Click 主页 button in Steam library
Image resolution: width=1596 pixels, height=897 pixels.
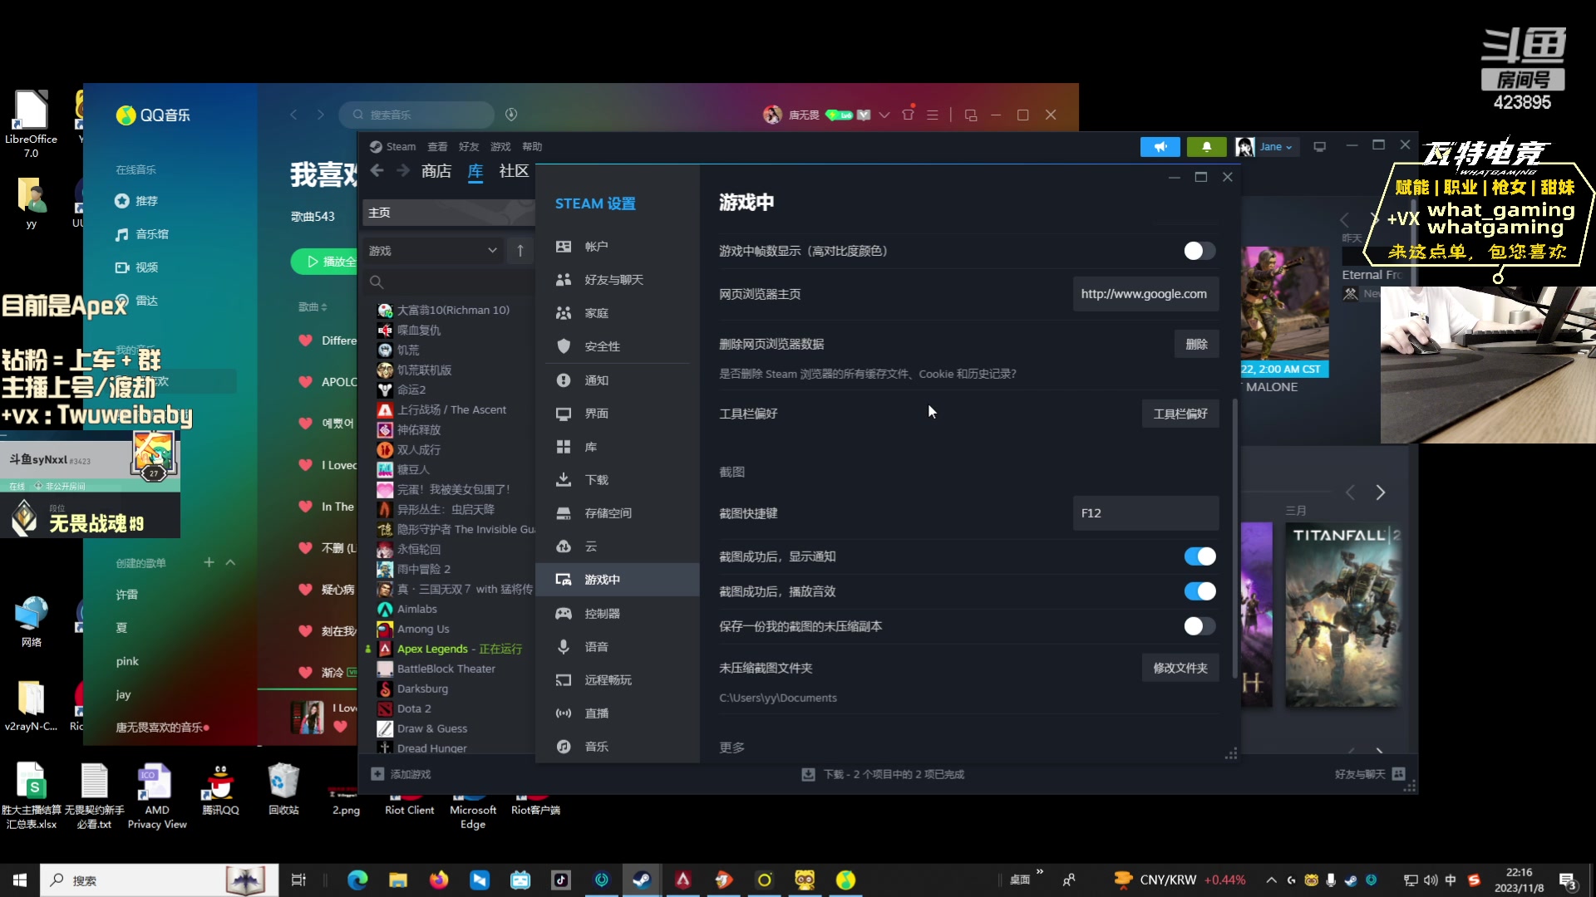[449, 213]
